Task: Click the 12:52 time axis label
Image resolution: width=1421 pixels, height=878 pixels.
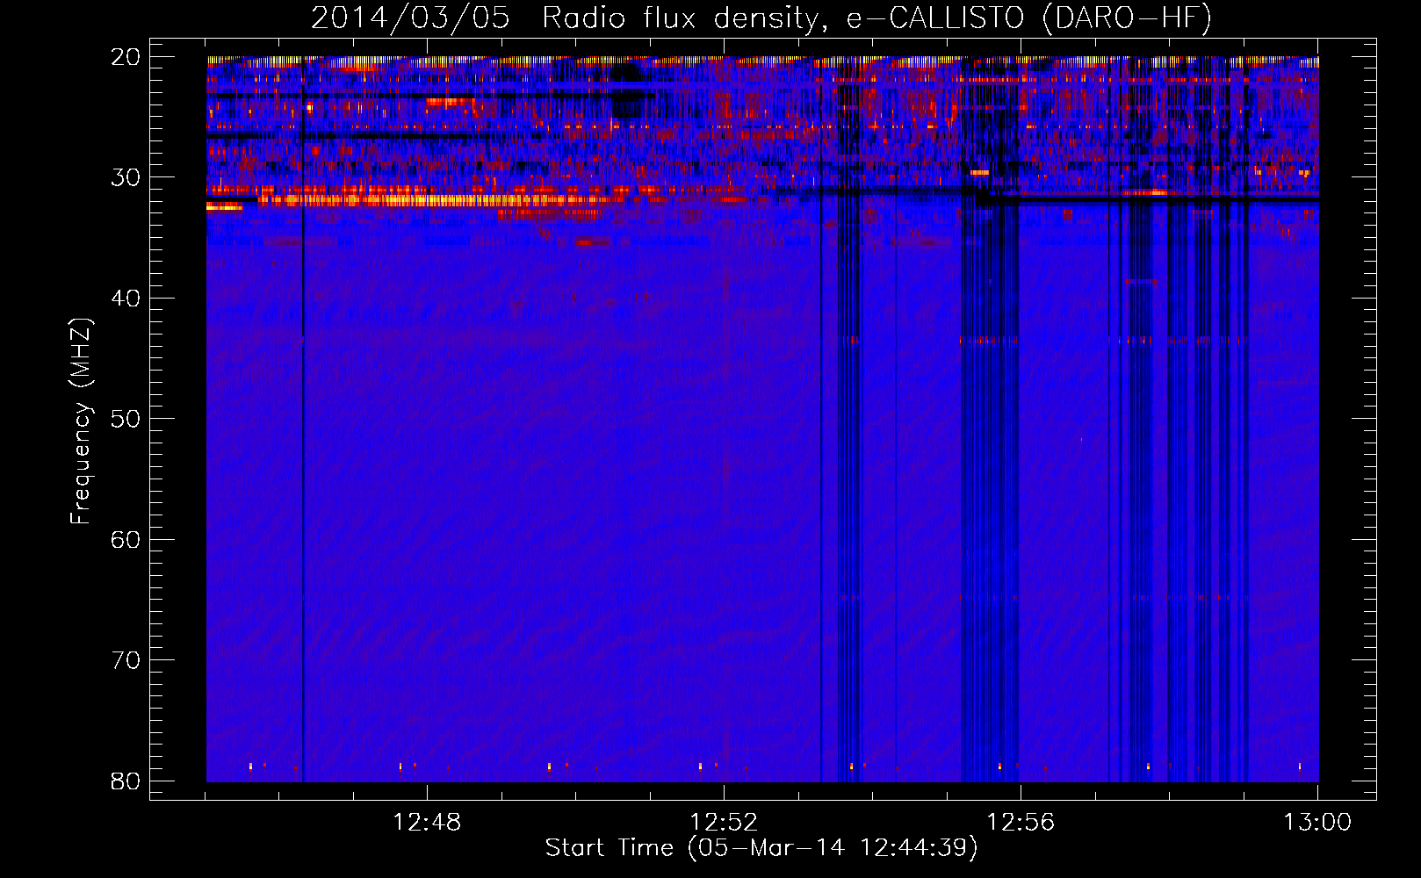Action: point(724,823)
